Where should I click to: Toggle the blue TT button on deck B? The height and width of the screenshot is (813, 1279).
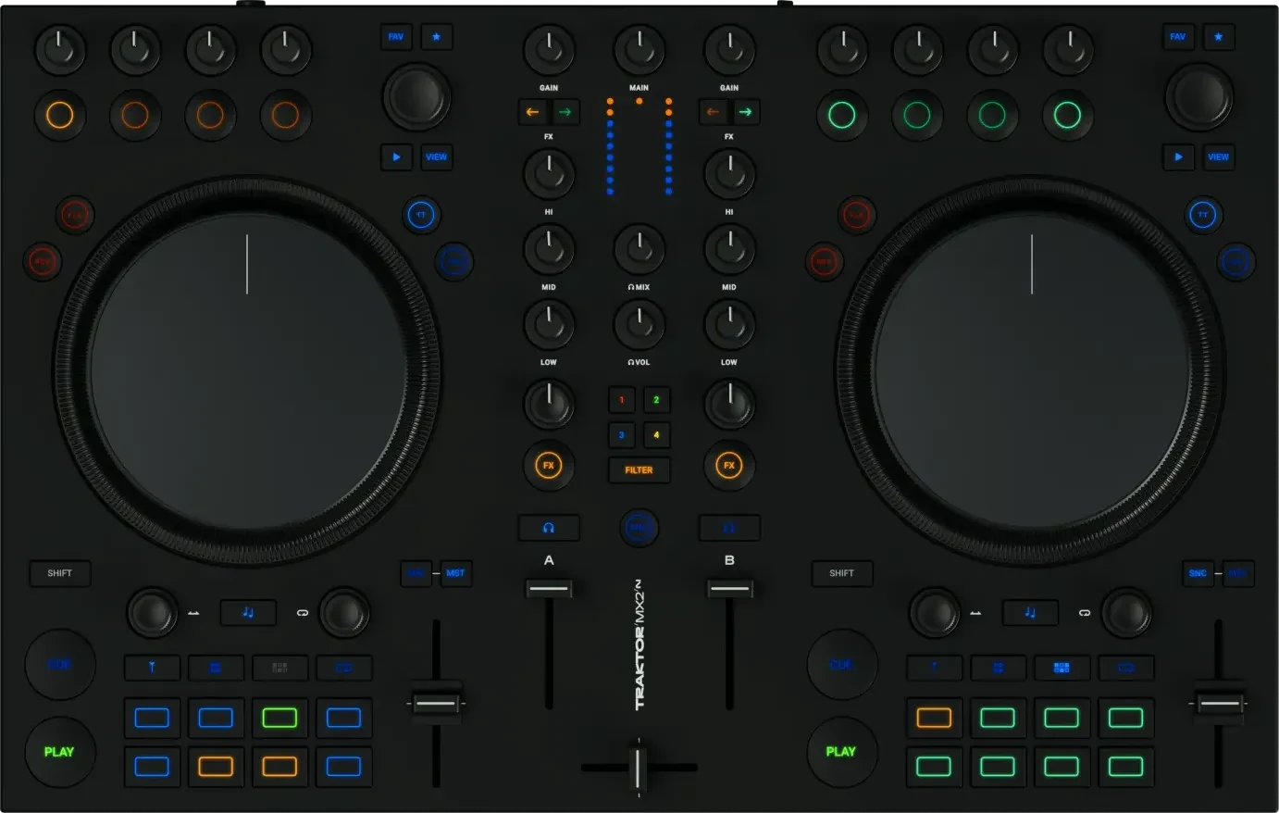click(1203, 216)
